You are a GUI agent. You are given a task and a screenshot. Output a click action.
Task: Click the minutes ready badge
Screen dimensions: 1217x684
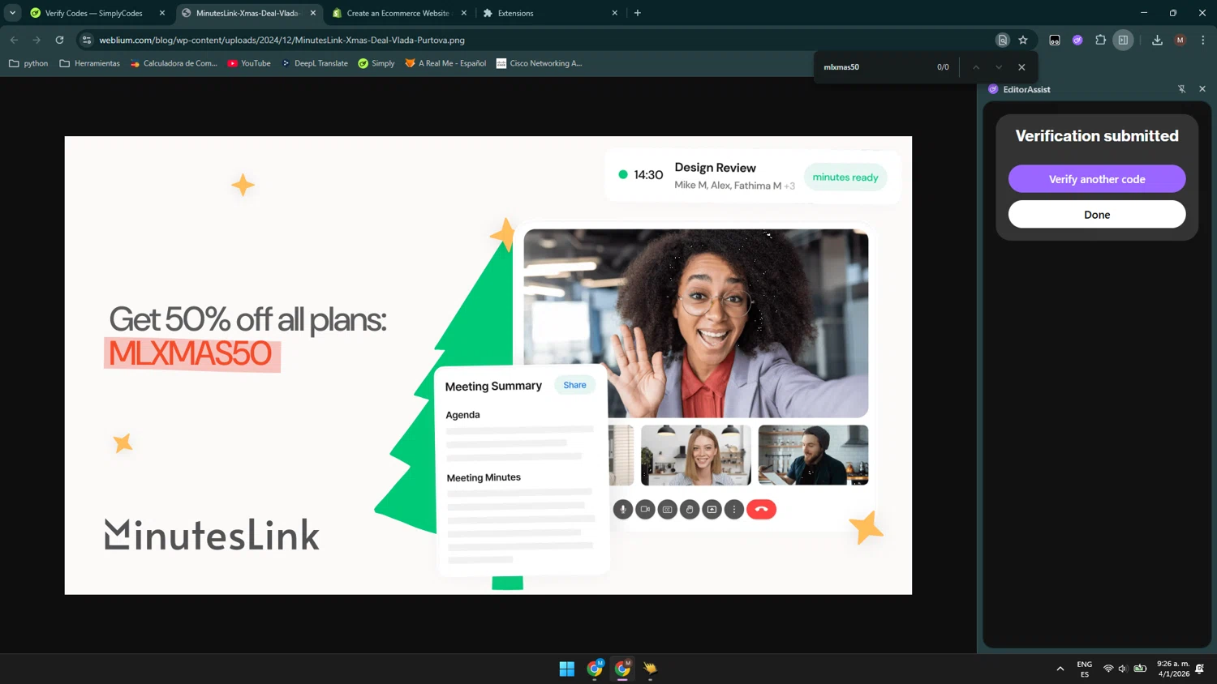coord(845,177)
